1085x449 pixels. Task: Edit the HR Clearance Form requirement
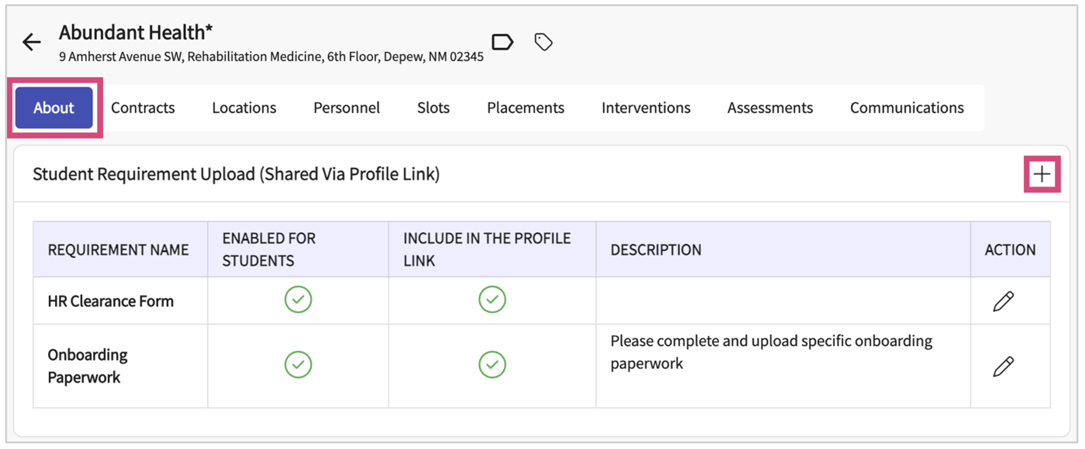tap(1003, 301)
